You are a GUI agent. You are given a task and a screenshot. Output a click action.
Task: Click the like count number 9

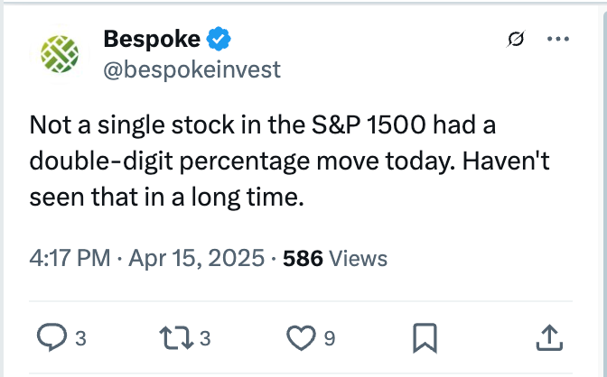330,338
